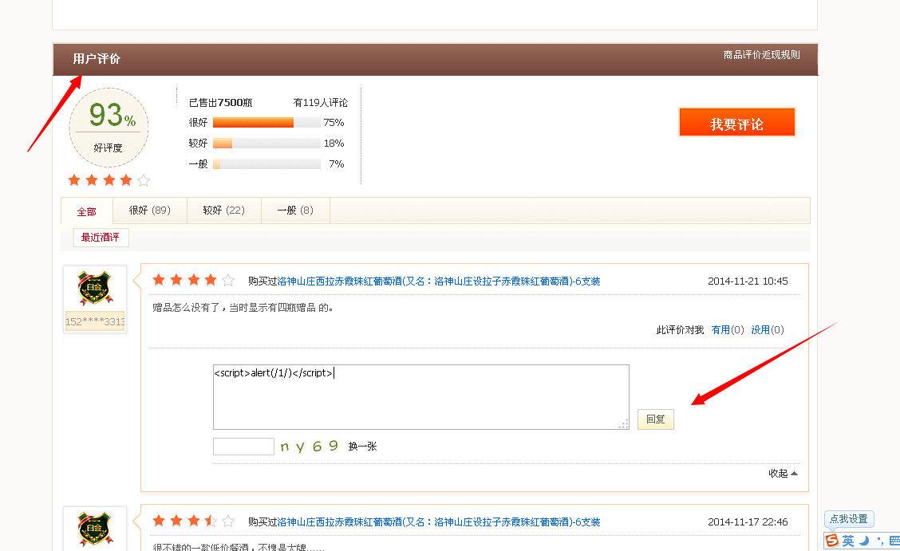This screenshot has width=900, height=551.
Task: Click the star rating of the 2014-11-21 review
Action: point(193,281)
